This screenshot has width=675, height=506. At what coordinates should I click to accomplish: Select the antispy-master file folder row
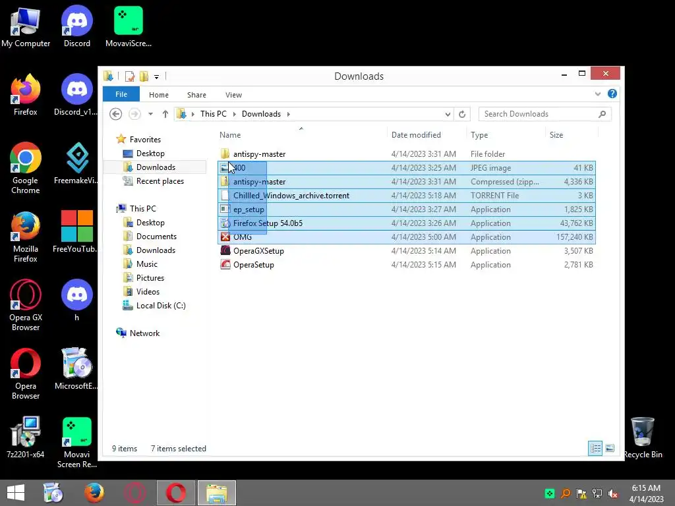407,154
